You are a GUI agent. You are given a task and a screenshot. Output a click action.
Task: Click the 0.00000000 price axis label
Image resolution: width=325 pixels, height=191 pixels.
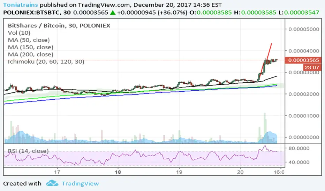click(x=304, y=137)
